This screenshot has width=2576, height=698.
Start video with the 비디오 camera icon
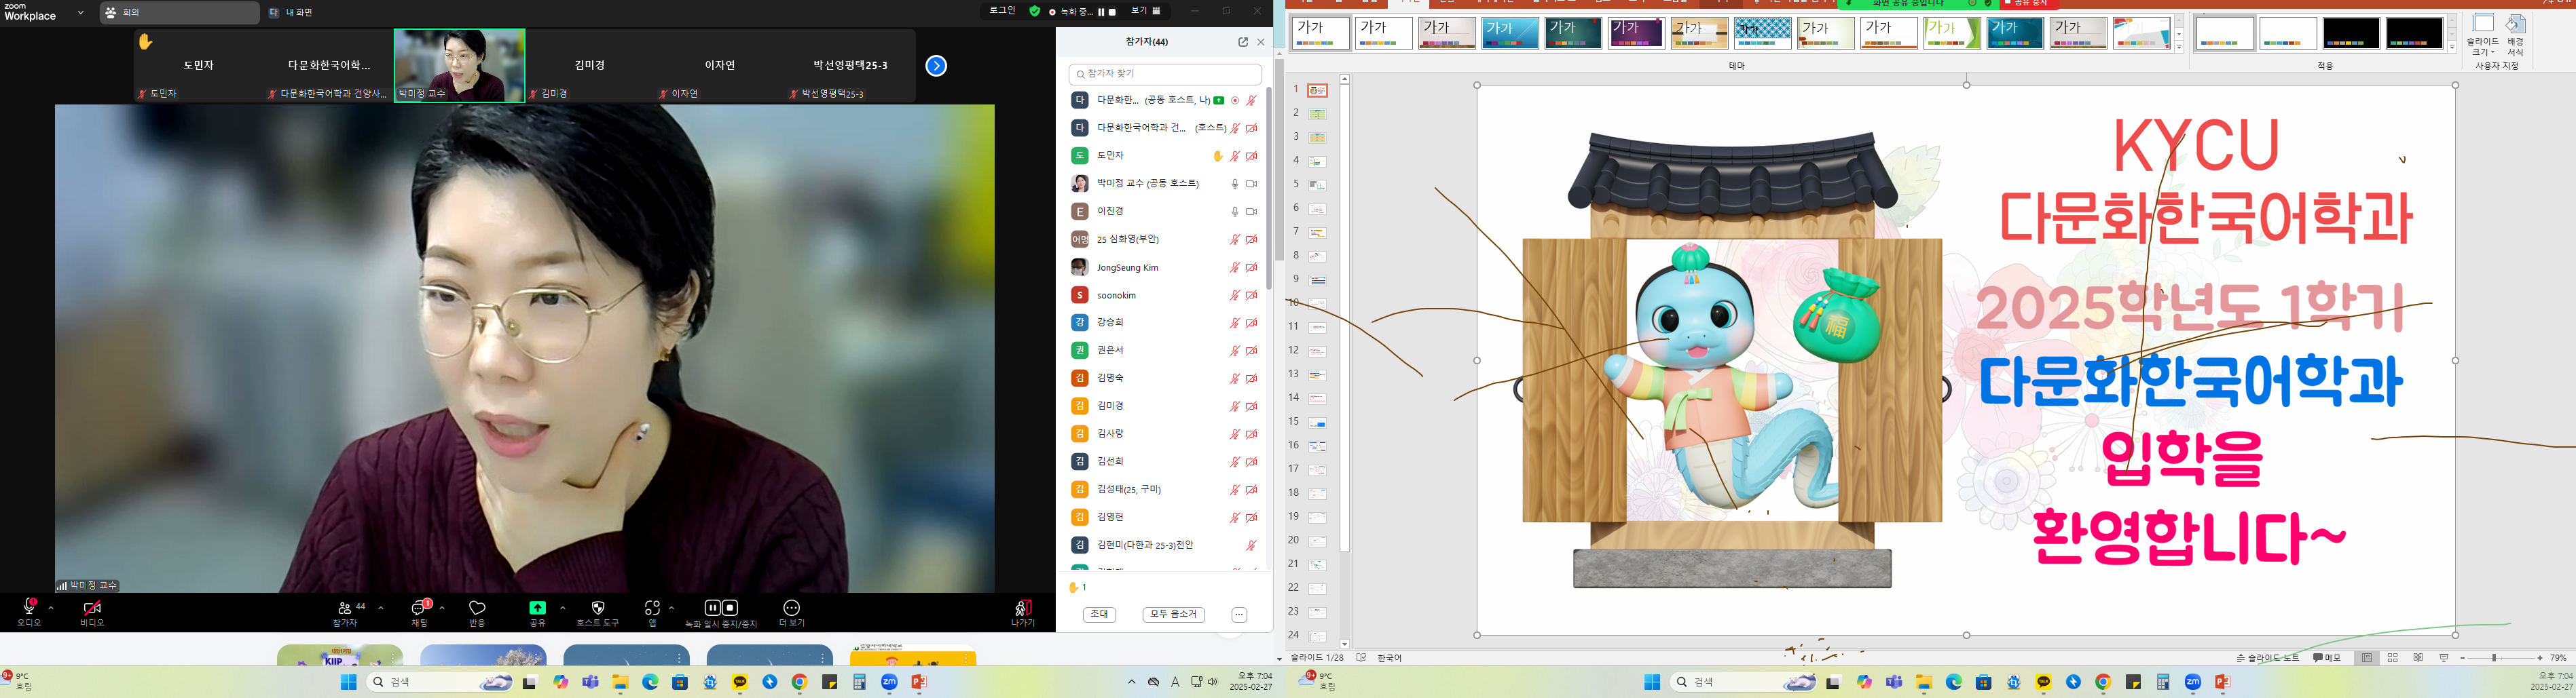tap(92, 607)
